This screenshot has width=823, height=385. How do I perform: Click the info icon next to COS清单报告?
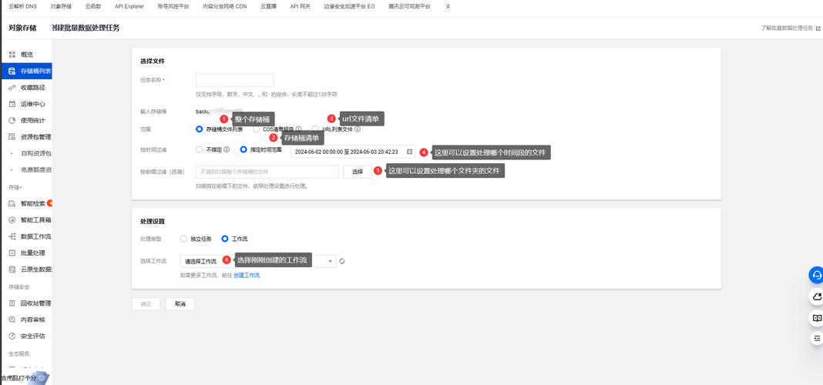pyautogui.click(x=298, y=129)
